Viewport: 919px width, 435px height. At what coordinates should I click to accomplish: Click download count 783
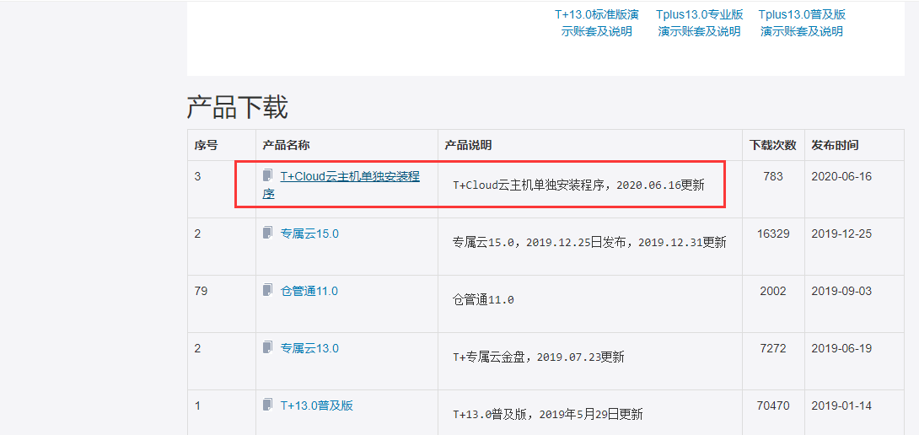click(x=773, y=176)
